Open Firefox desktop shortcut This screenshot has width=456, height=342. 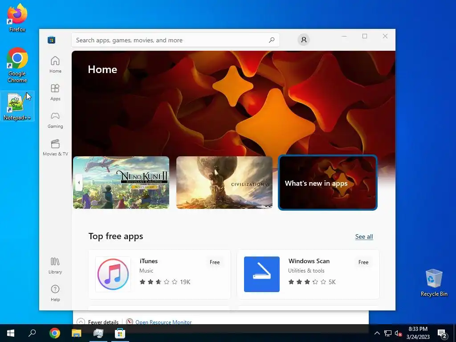click(17, 18)
